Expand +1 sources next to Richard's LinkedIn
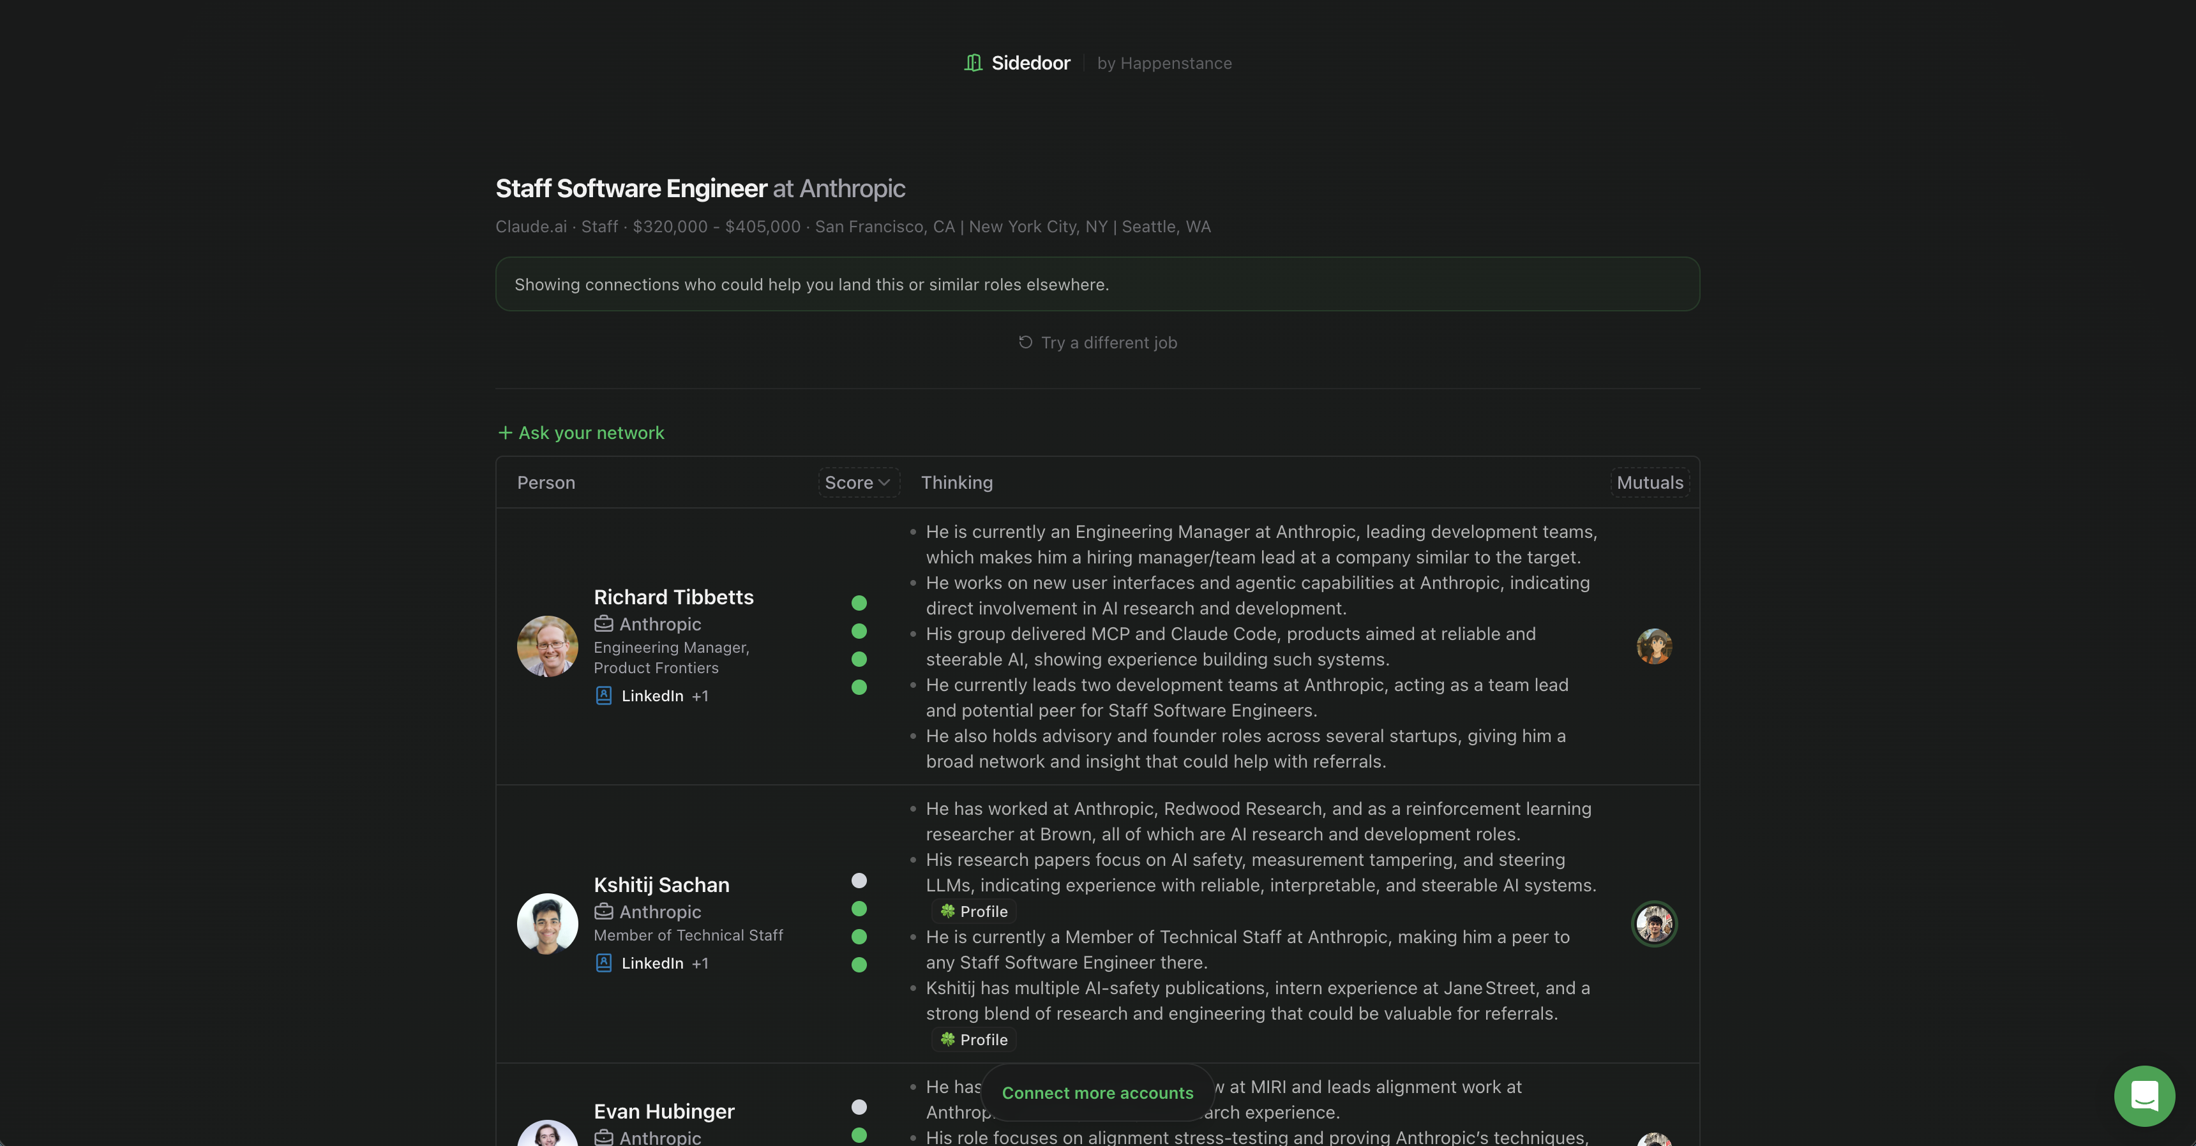 click(700, 696)
